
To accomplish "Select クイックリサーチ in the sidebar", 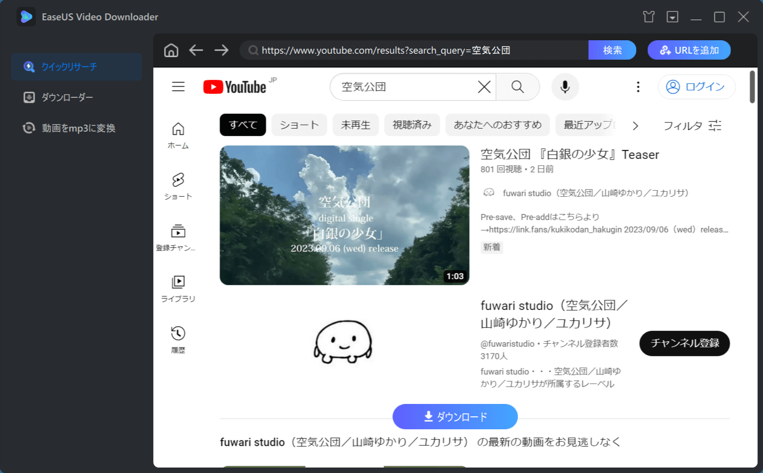I will (77, 67).
